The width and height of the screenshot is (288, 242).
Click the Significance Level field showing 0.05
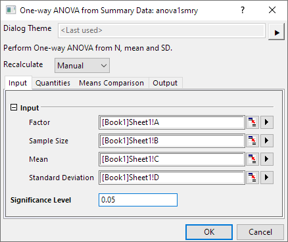tap(138, 200)
